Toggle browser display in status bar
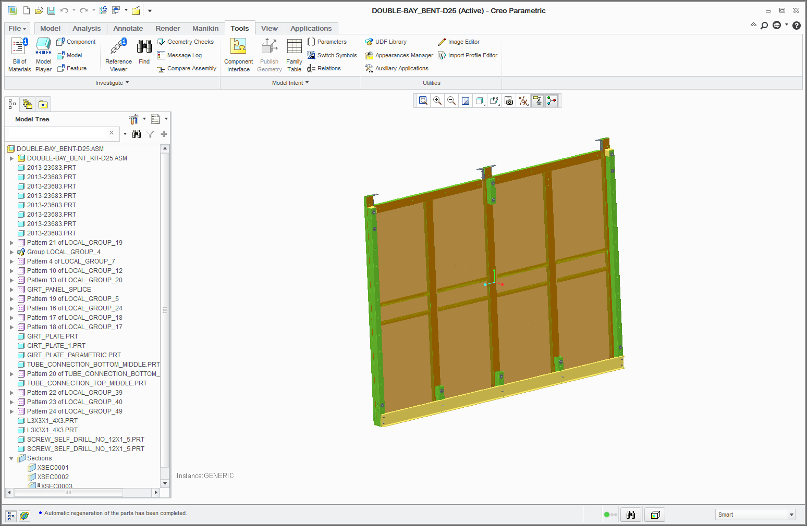The height and width of the screenshot is (526, 807). click(24, 516)
